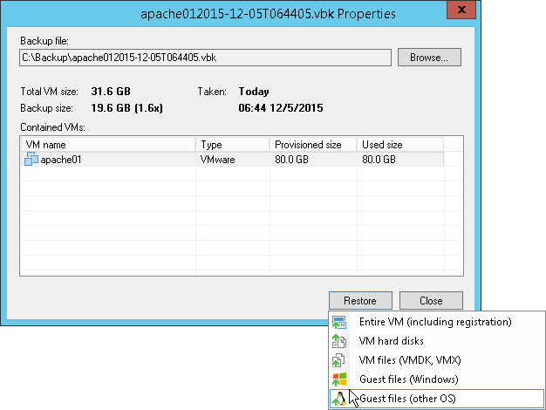Sort by Type column header

(x=233, y=145)
